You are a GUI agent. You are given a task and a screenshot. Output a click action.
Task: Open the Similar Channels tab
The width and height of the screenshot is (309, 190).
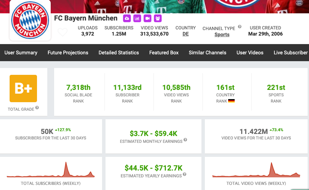[x=208, y=53]
